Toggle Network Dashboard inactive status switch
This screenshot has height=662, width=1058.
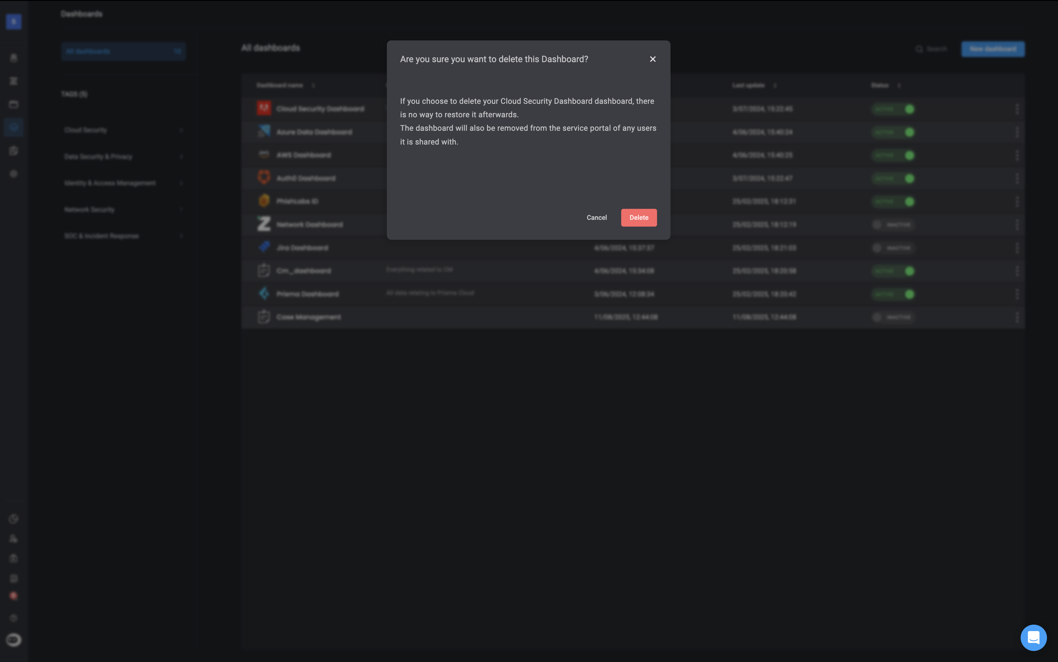coord(893,225)
